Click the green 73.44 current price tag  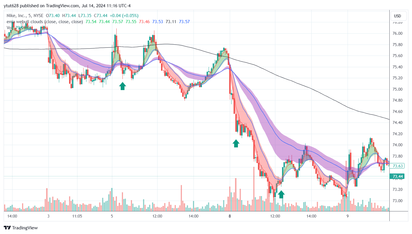click(397, 176)
